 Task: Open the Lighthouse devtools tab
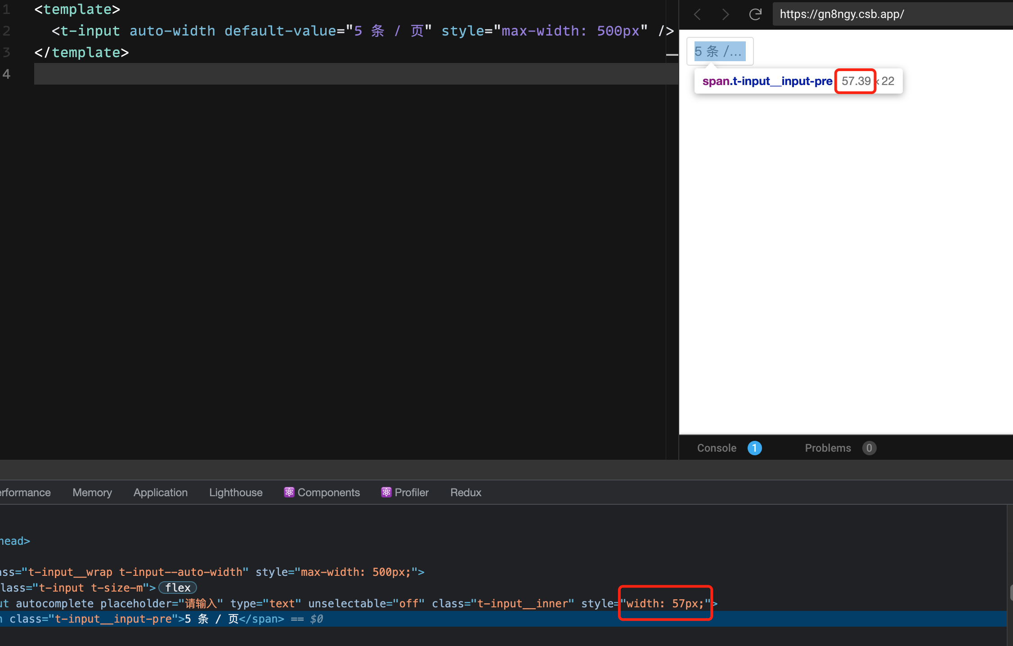[236, 493]
